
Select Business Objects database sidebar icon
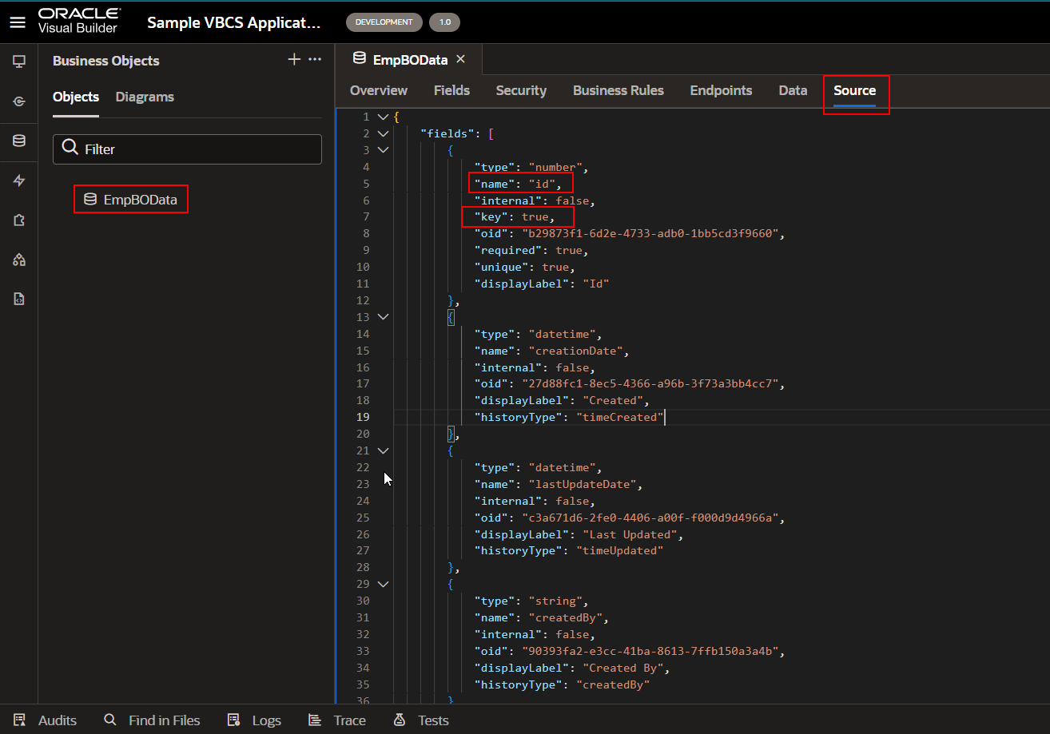[x=19, y=141]
